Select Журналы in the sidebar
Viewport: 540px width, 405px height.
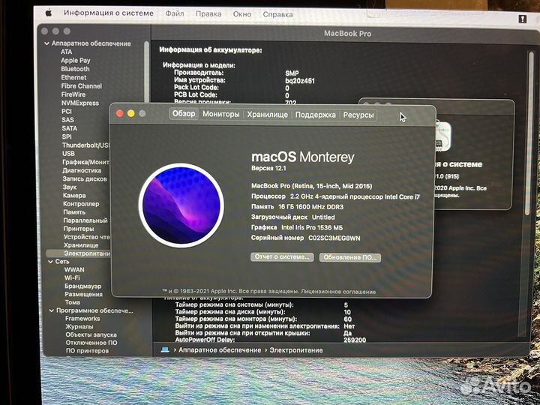79,326
